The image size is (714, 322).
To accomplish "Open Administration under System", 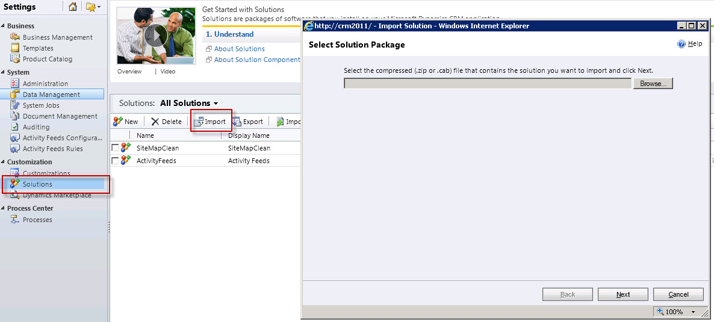I will tap(45, 84).
